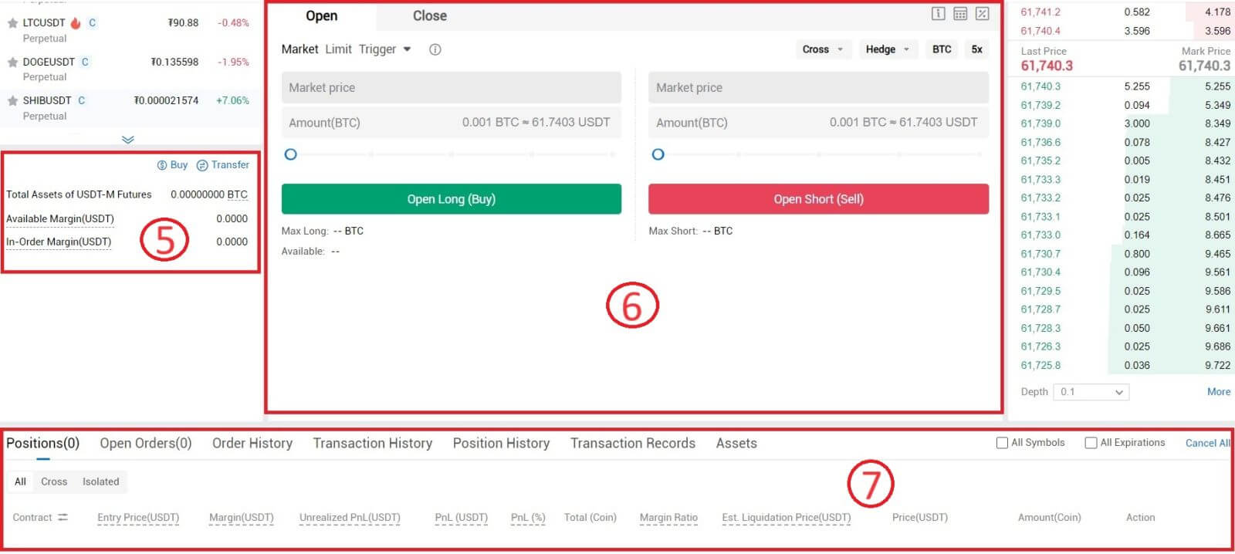
Task: Click the percent fee rate icon
Action: (982, 13)
